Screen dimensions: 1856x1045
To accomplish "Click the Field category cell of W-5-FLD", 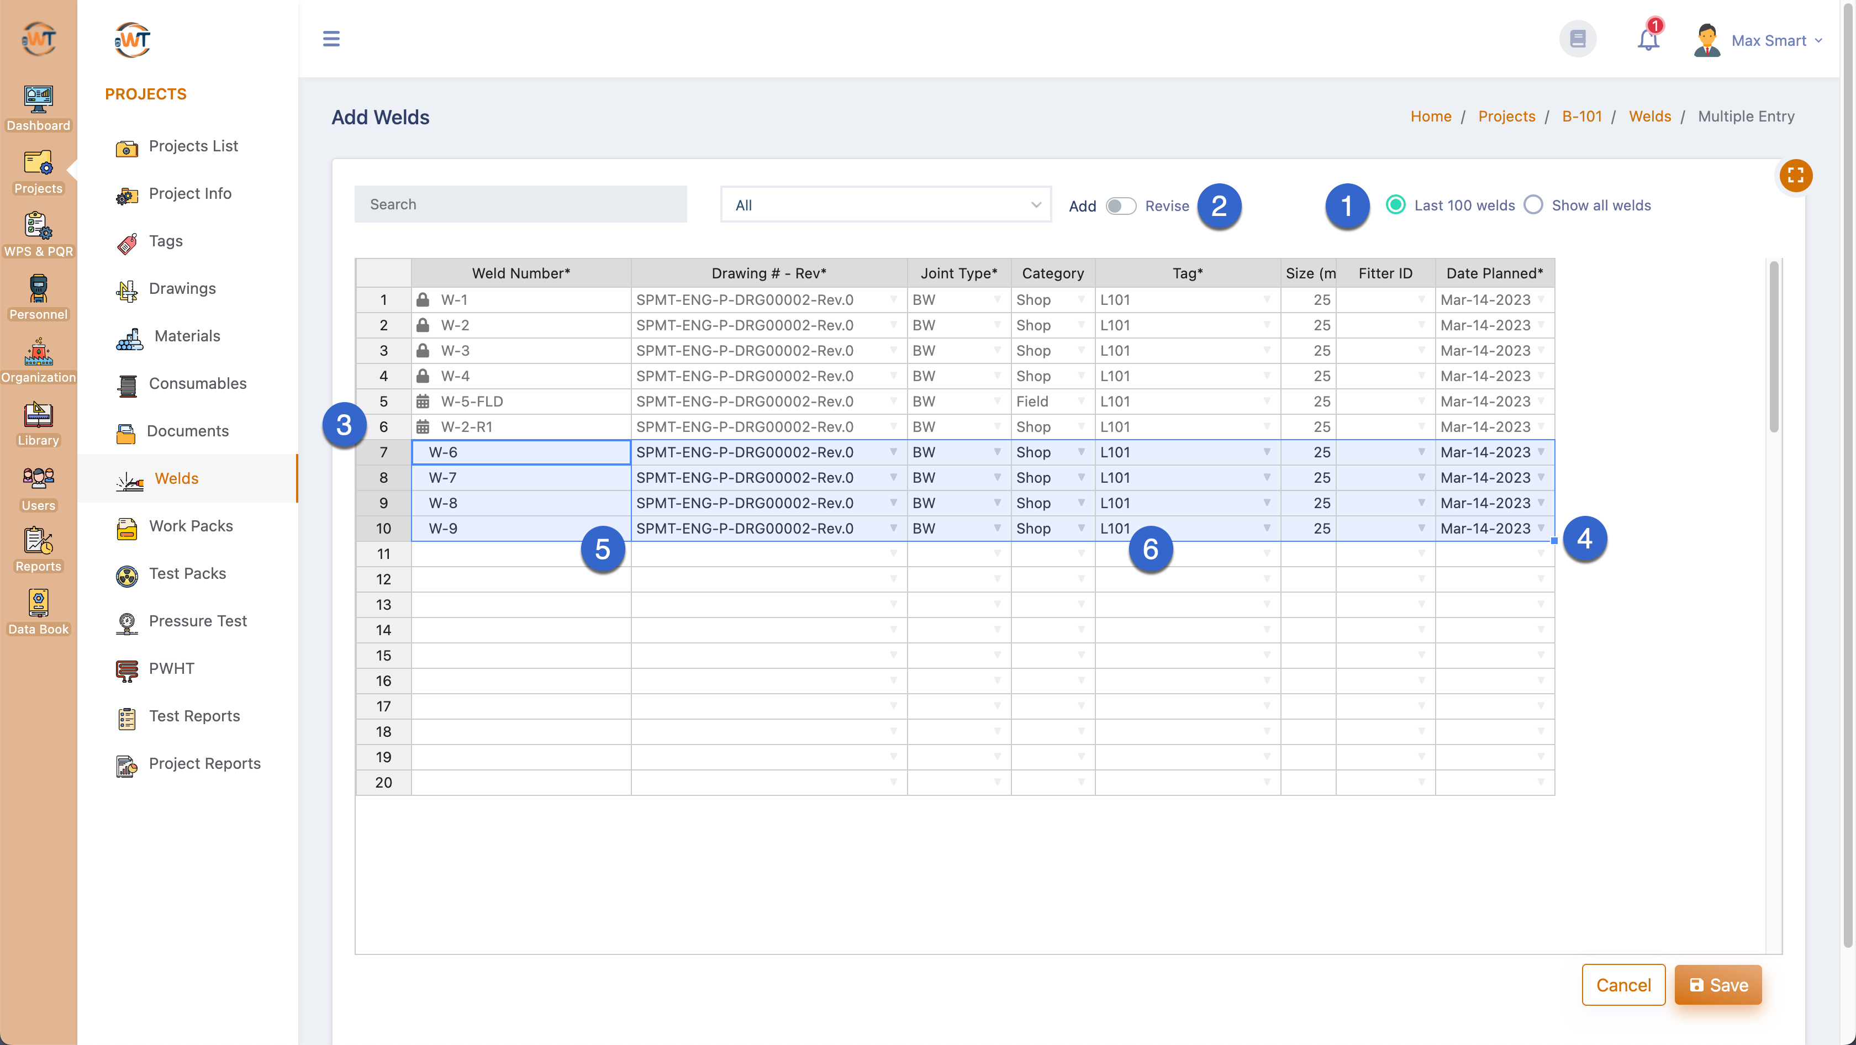I will pos(1053,401).
